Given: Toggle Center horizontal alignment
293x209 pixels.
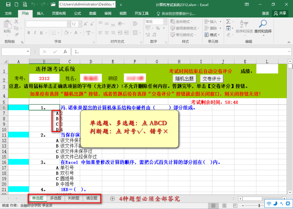Looking at the screenshot, I should [107, 33].
